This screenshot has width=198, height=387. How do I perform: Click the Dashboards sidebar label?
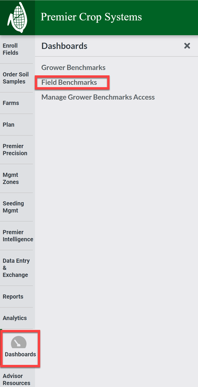tap(21, 354)
